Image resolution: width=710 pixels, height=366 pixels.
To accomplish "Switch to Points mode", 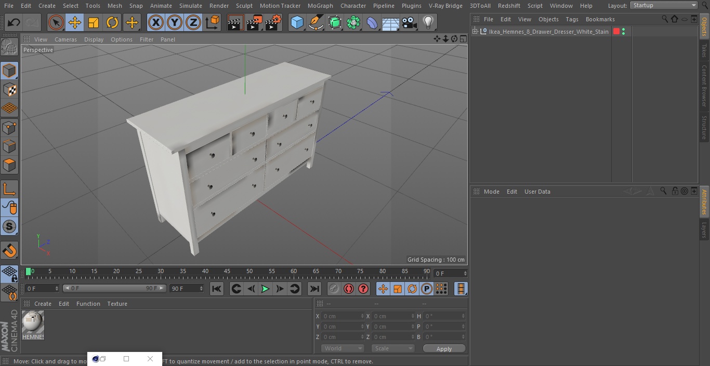I will [x=9, y=127].
